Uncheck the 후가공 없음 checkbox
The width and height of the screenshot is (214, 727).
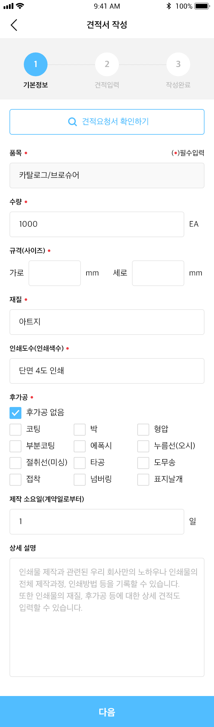coord(15,413)
